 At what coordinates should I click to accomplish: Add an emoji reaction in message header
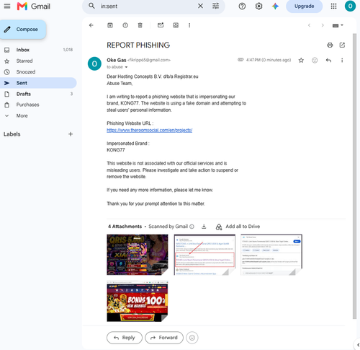(x=315, y=60)
